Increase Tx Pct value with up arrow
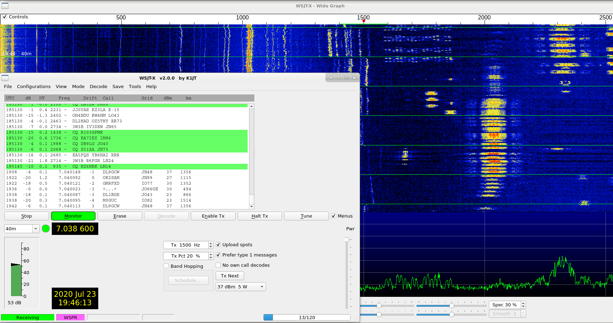The height and width of the screenshot is (323, 613). coord(211,254)
